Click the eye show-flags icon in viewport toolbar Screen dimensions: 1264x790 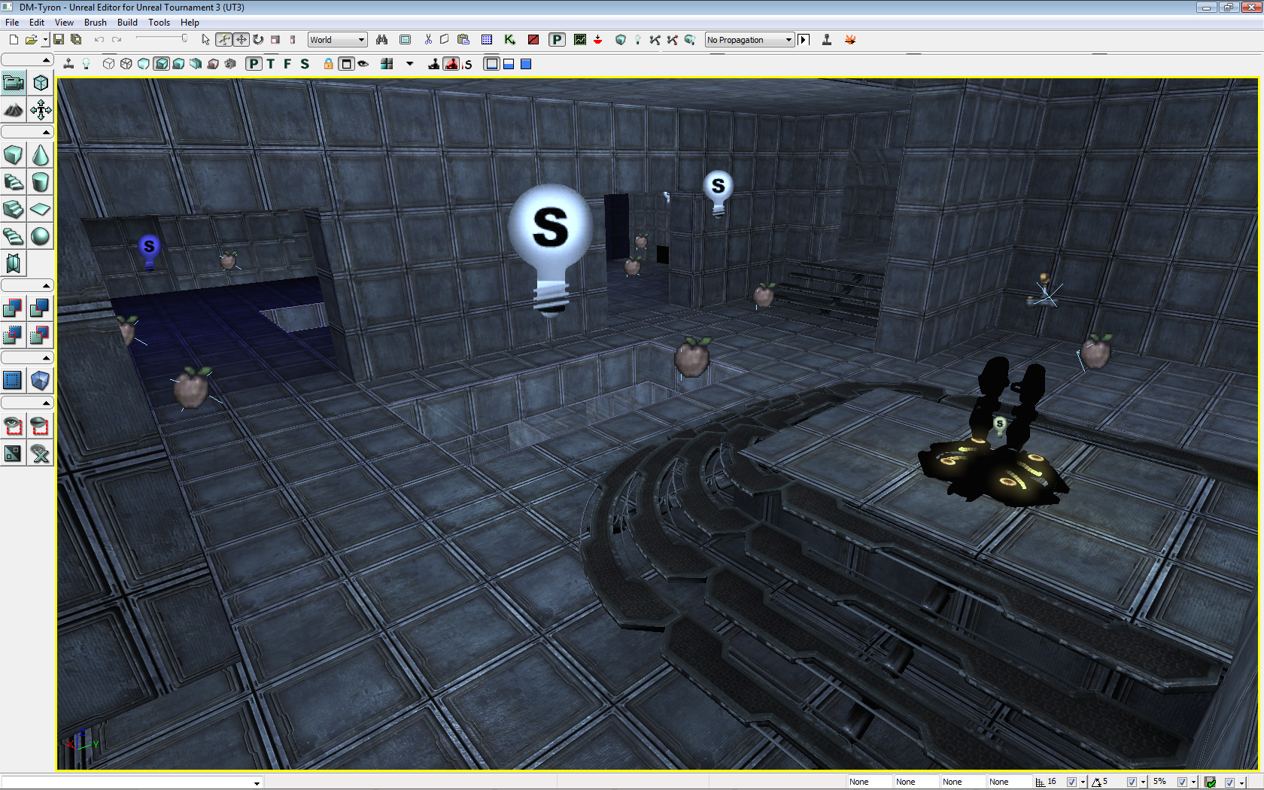point(363,64)
